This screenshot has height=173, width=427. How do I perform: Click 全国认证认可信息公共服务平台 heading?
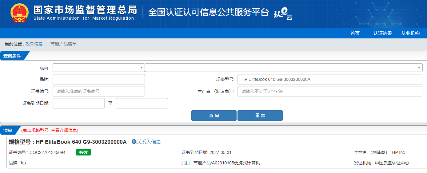pyautogui.click(x=209, y=12)
